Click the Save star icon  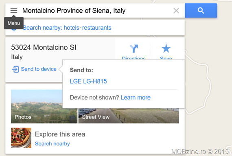[166, 48]
